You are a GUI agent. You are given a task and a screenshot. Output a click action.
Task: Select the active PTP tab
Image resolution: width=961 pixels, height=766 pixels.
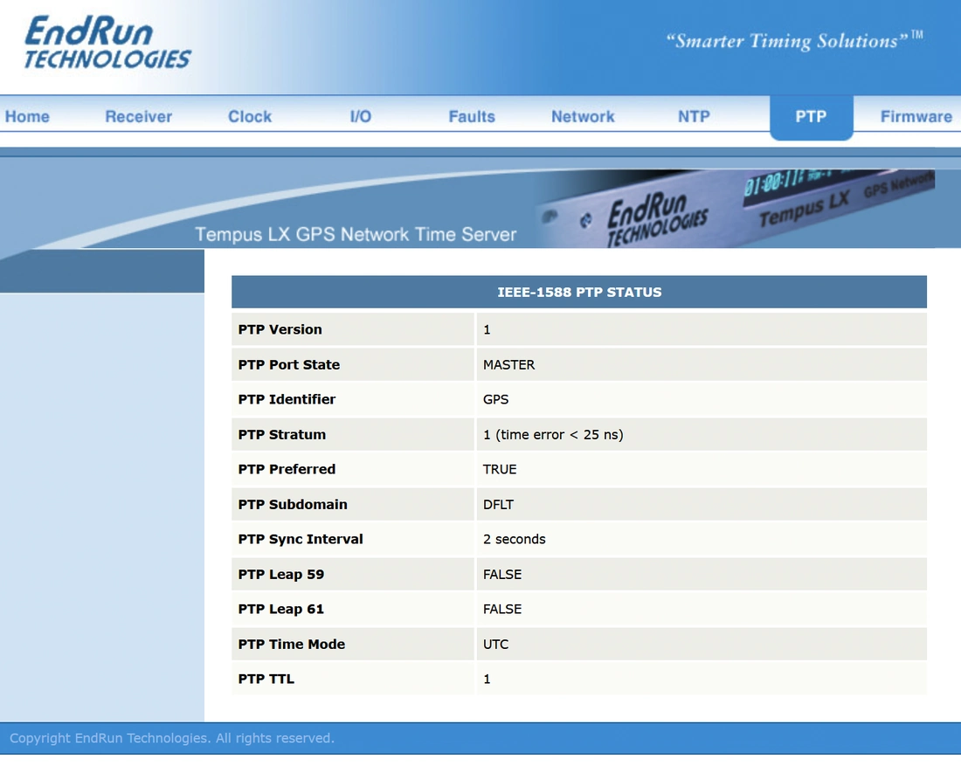click(811, 116)
